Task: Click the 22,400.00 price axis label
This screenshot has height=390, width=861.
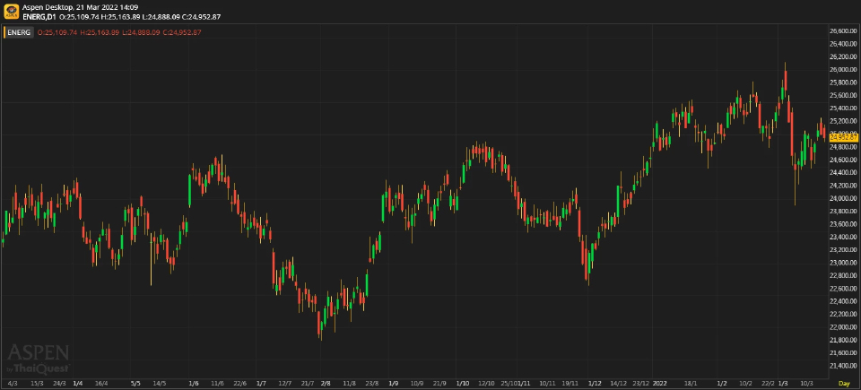Action: pos(843,301)
